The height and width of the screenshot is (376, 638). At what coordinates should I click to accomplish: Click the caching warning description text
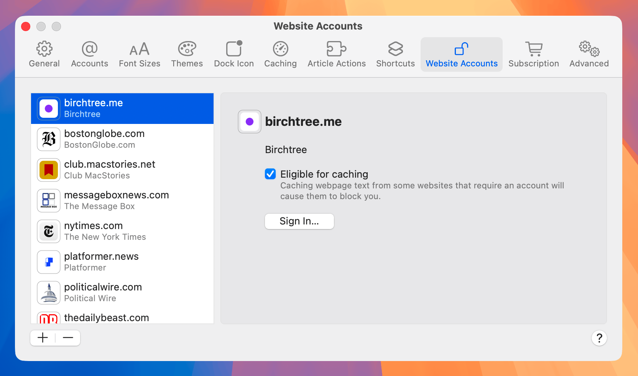tap(422, 191)
